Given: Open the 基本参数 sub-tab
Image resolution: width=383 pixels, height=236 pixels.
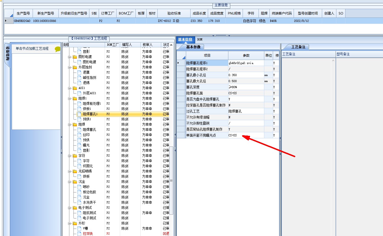Looking at the screenshot, I should click(x=193, y=47).
